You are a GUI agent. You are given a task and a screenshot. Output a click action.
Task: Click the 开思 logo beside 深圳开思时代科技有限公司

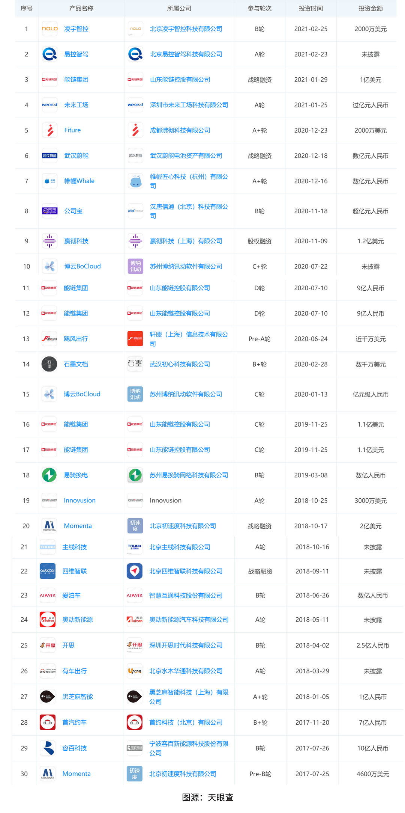(135, 645)
